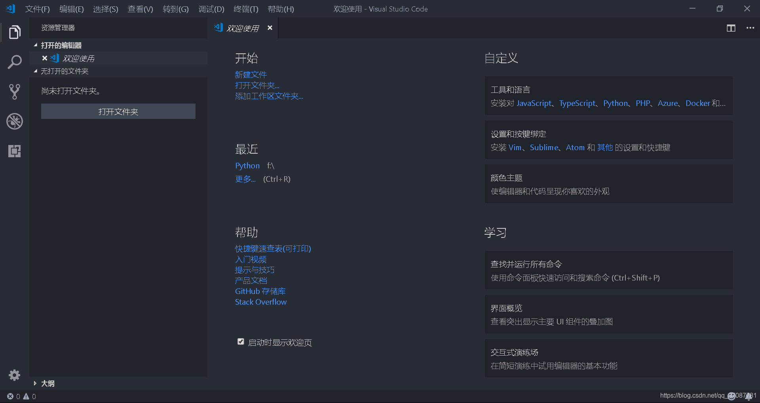
Task: Open the 查看(V) menu
Action: tap(140, 9)
